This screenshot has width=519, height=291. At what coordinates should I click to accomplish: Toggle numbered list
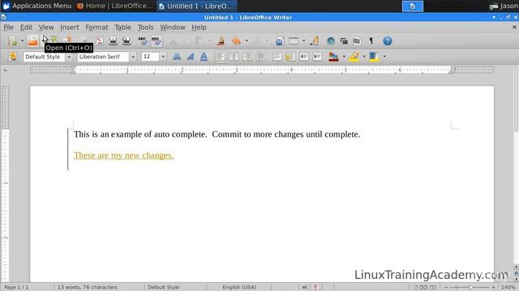point(277,57)
